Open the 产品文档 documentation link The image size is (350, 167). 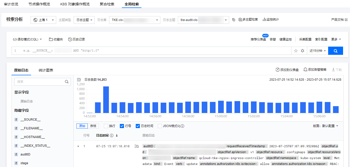[339, 19]
